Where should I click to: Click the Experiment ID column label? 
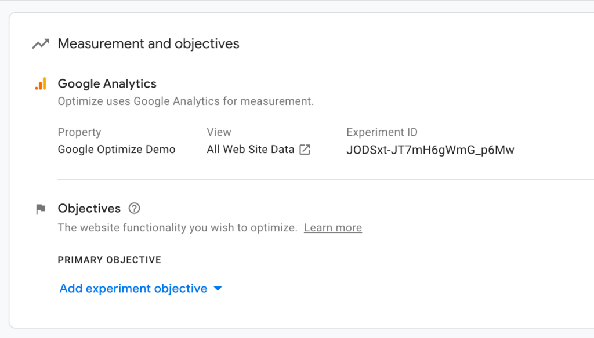382,132
